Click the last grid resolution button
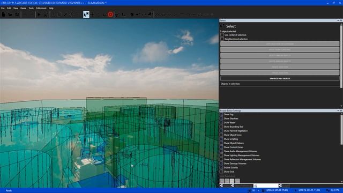Image resolution: width=343 pixels, height=193 pixels. pyautogui.click(x=237, y=181)
